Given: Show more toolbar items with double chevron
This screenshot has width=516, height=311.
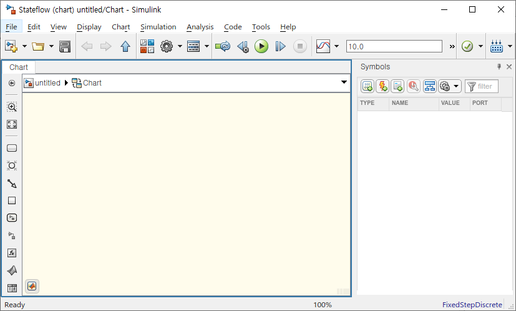Looking at the screenshot, I should point(452,46).
